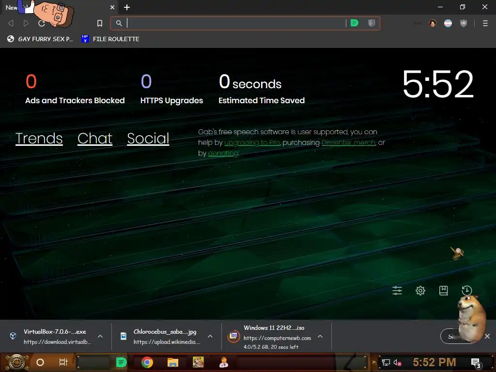The width and height of the screenshot is (496, 372).
Task: Open the notification center icon
Action: click(x=476, y=363)
